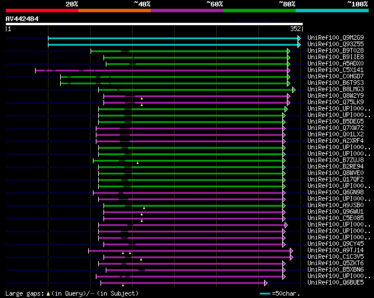Select the UniRef100_B5DEG5 label

(335, 121)
